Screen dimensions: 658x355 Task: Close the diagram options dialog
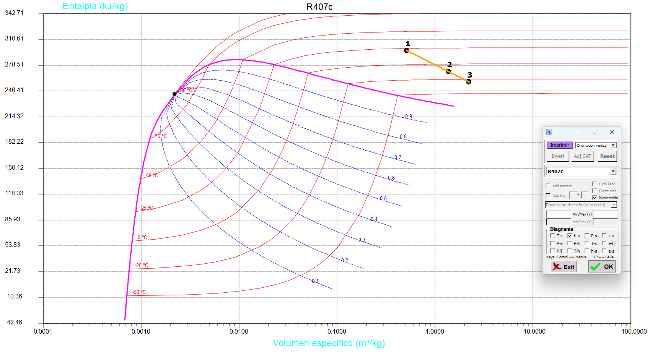coord(612,132)
